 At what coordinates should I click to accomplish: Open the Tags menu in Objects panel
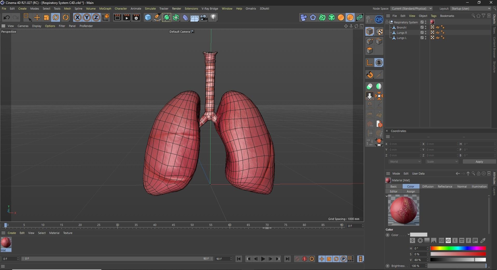click(x=433, y=16)
